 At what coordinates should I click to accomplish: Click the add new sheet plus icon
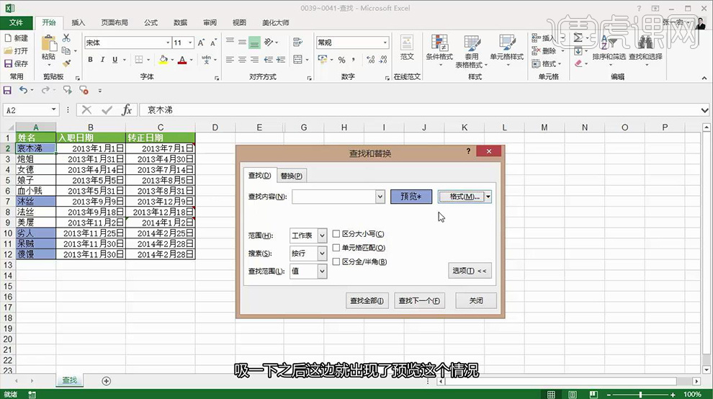click(x=106, y=381)
